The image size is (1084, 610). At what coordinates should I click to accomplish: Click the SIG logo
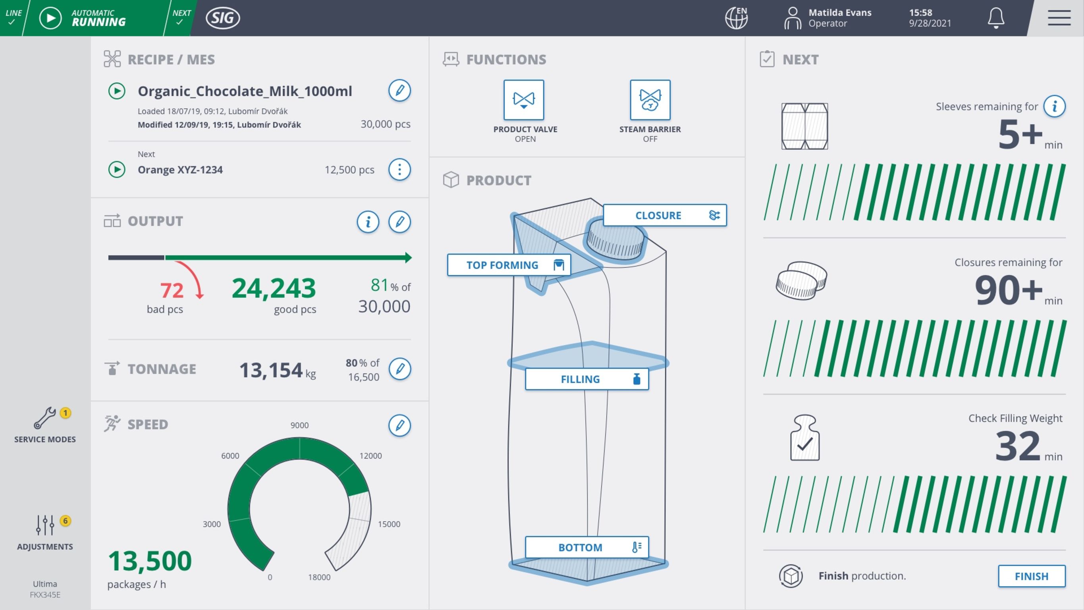(x=223, y=18)
